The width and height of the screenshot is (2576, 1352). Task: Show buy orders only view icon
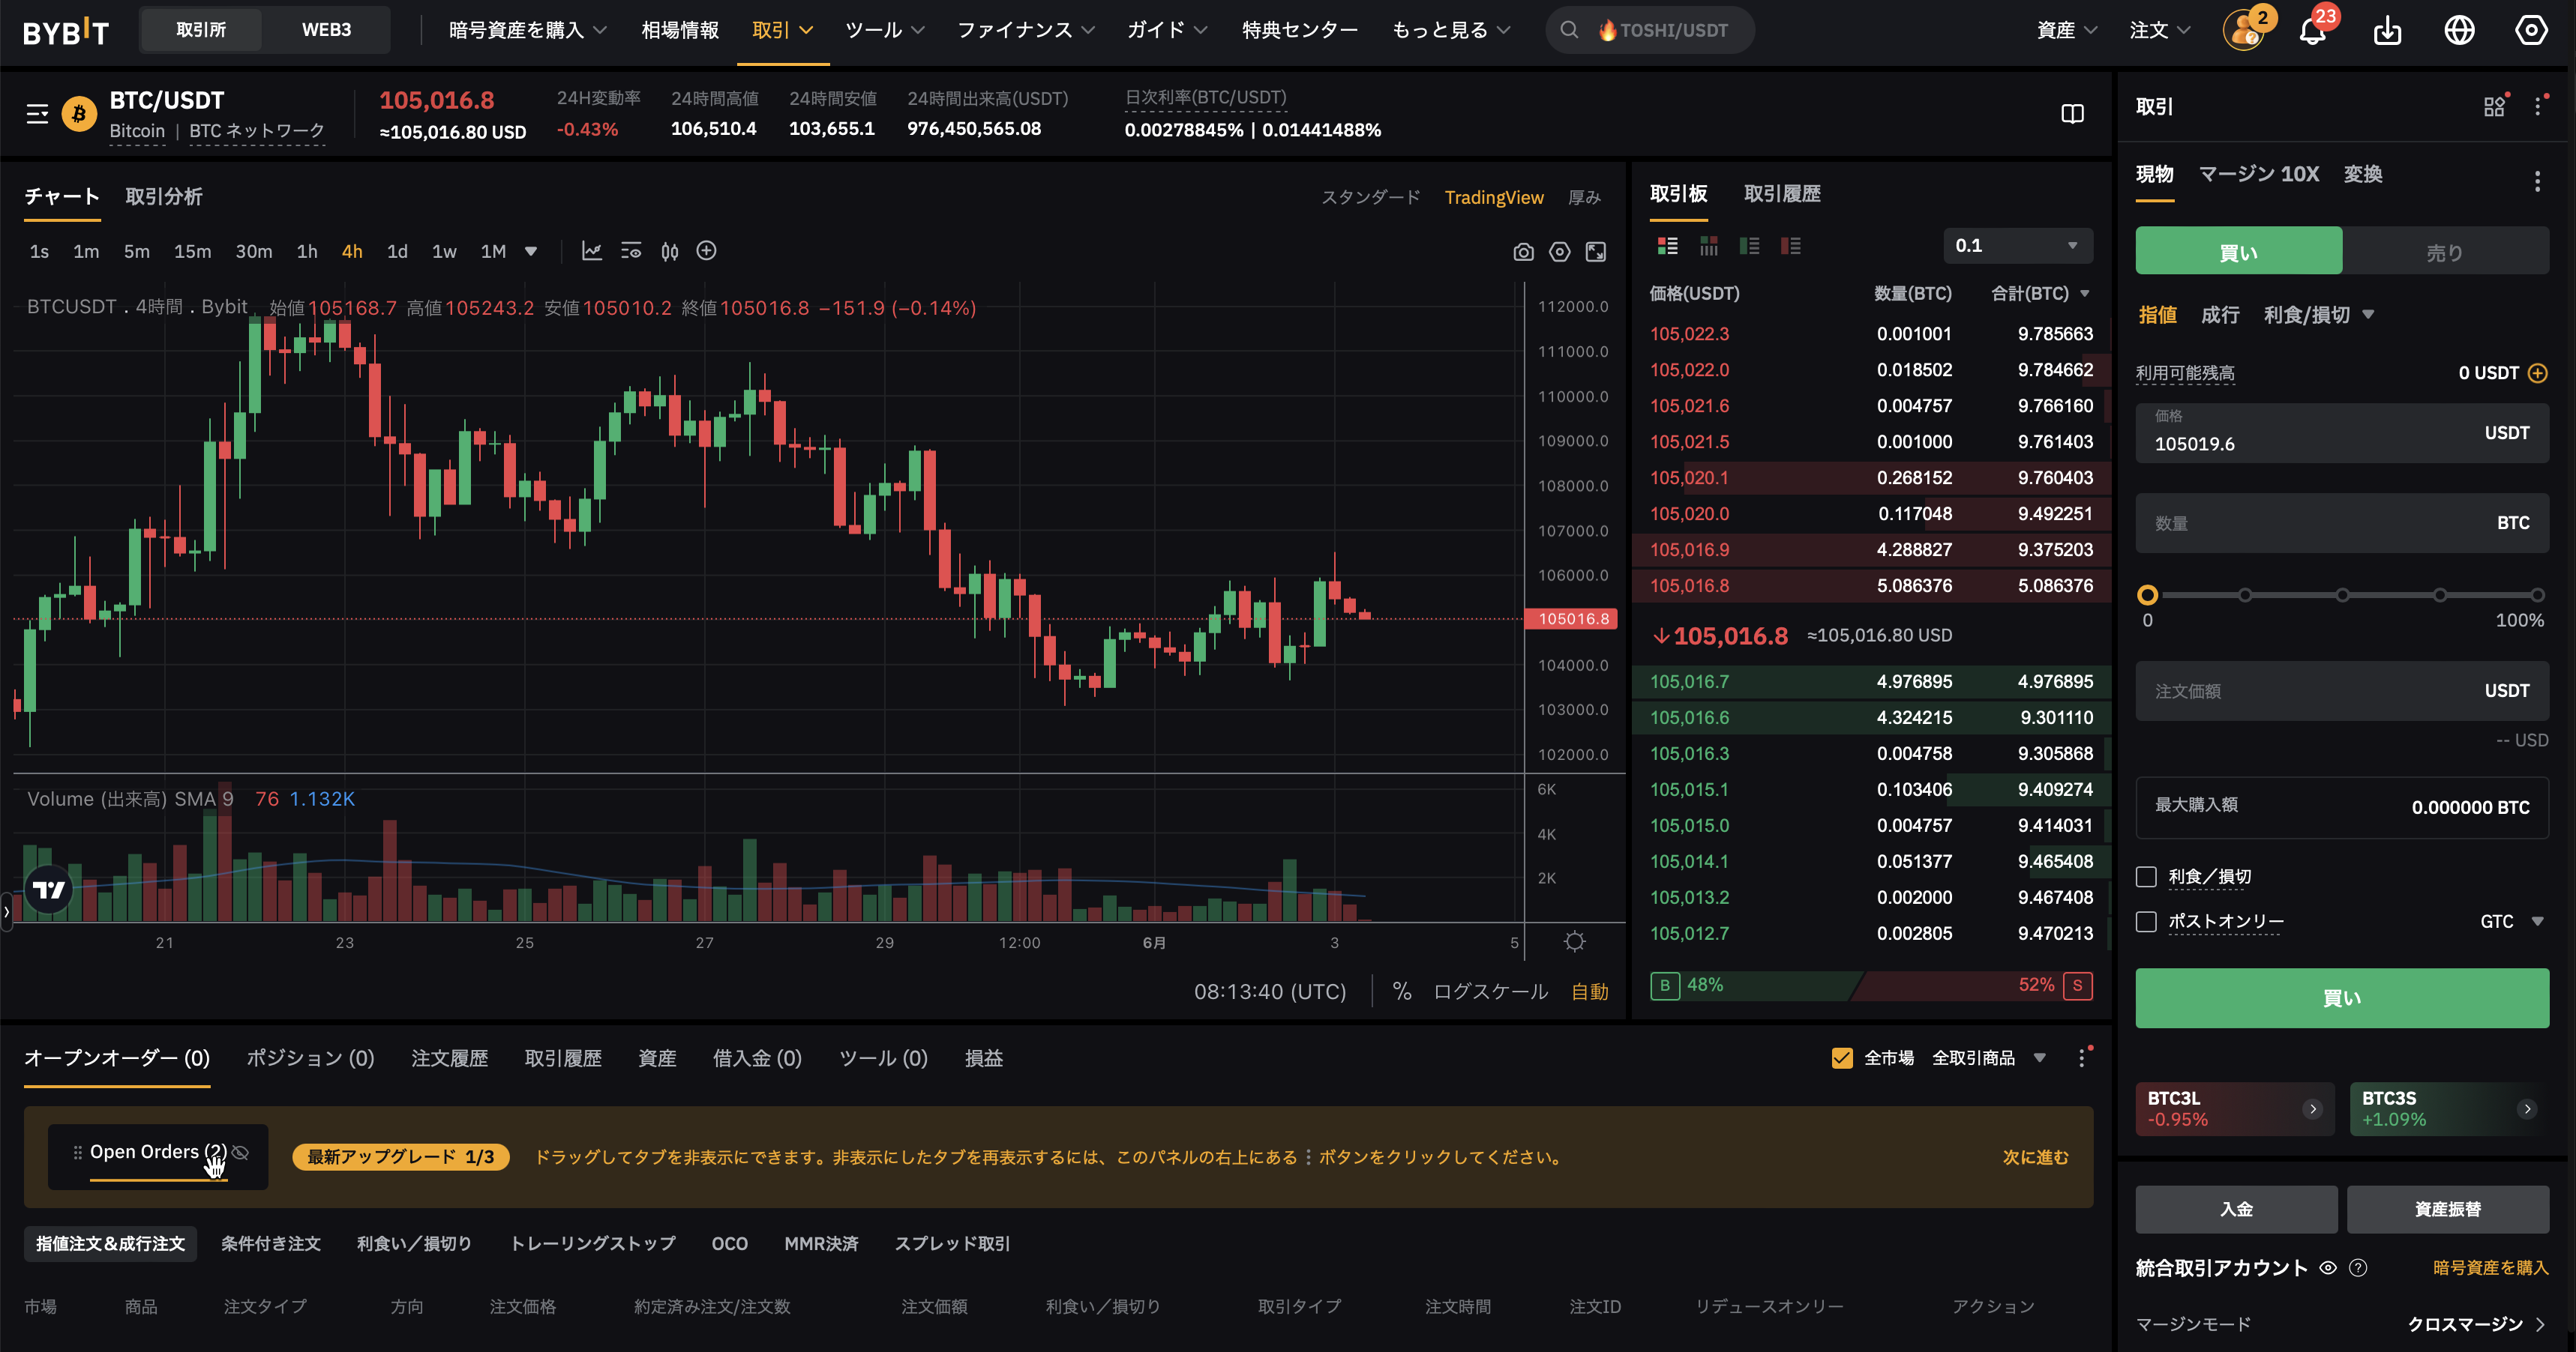point(1749,246)
